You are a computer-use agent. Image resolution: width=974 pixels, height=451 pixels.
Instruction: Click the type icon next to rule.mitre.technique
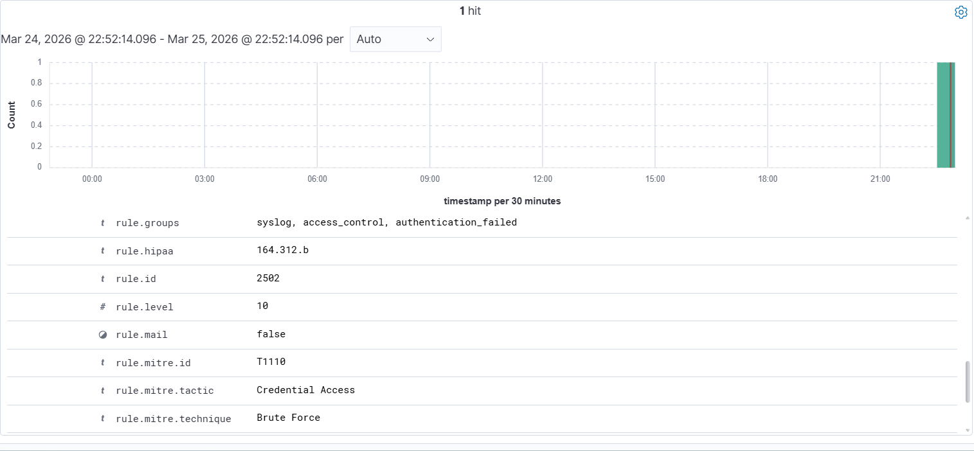point(103,419)
